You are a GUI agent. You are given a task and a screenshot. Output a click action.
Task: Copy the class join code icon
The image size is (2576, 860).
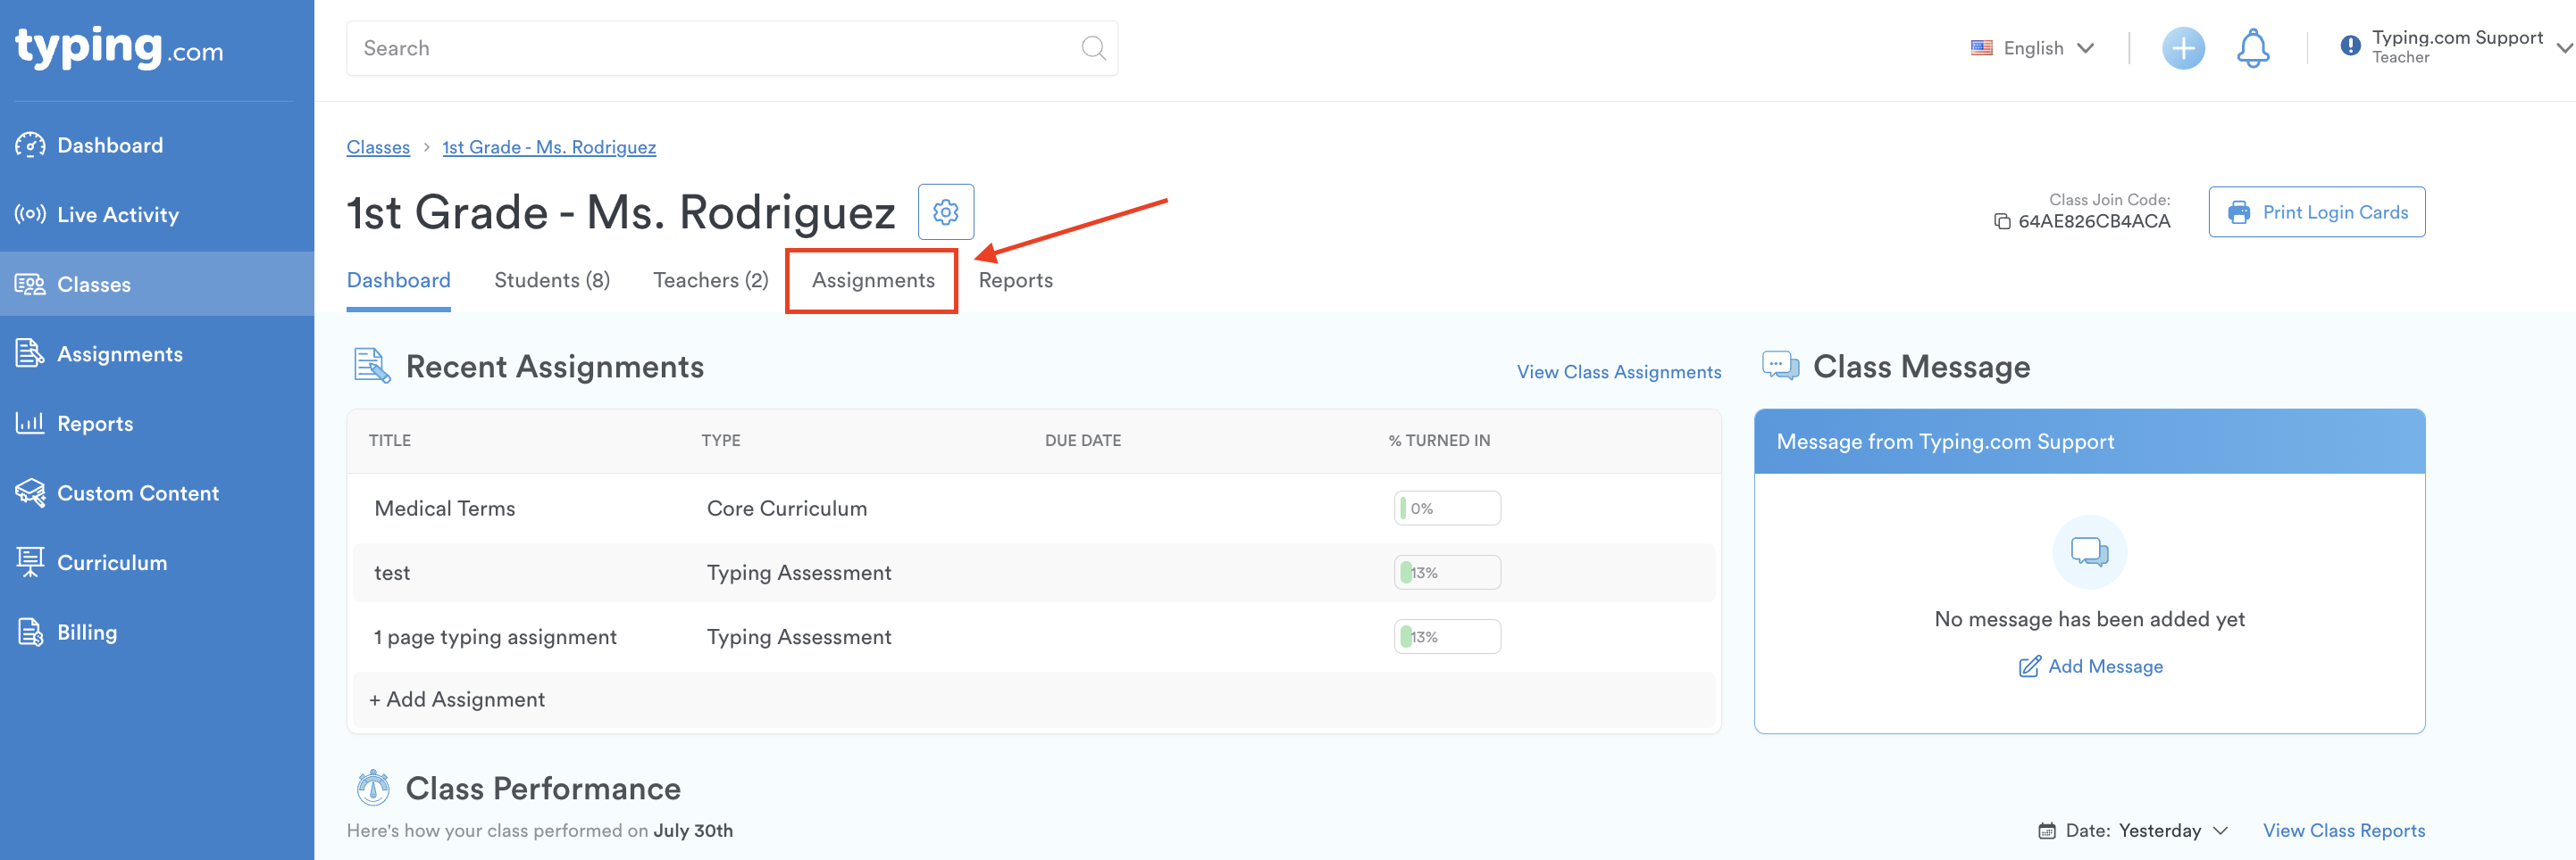[x=2001, y=222]
